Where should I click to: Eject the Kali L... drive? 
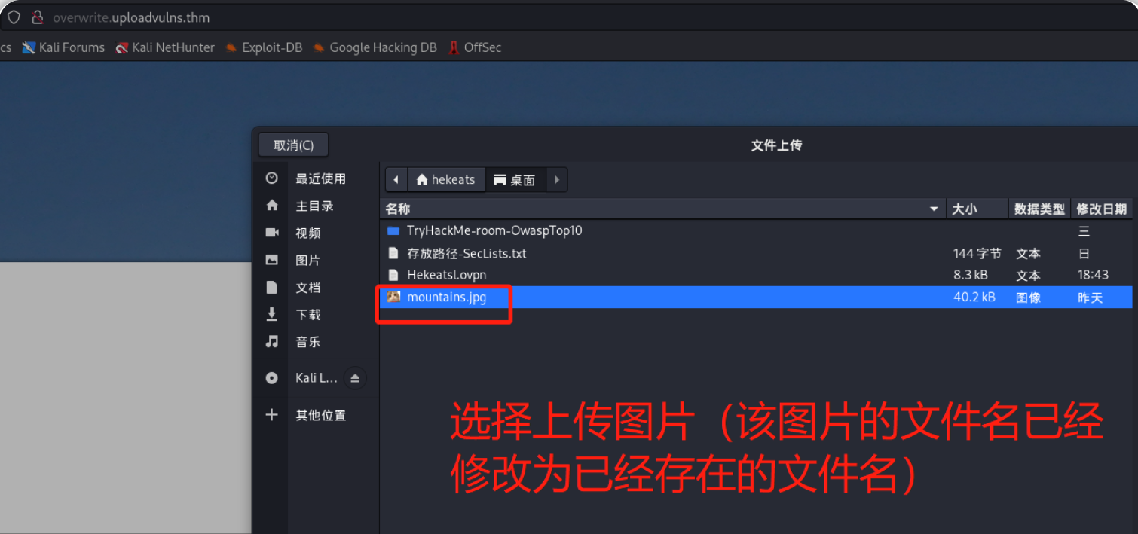(x=355, y=378)
